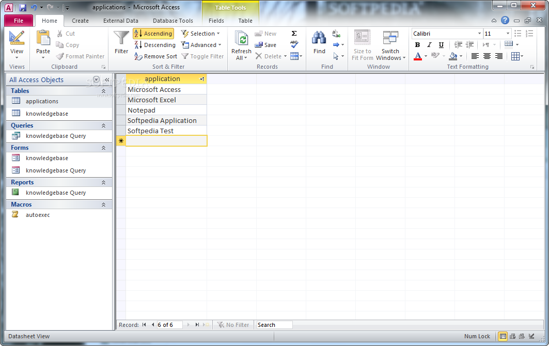The width and height of the screenshot is (549, 346).
Task: Open the Selection filter dropdown
Action: [200, 33]
